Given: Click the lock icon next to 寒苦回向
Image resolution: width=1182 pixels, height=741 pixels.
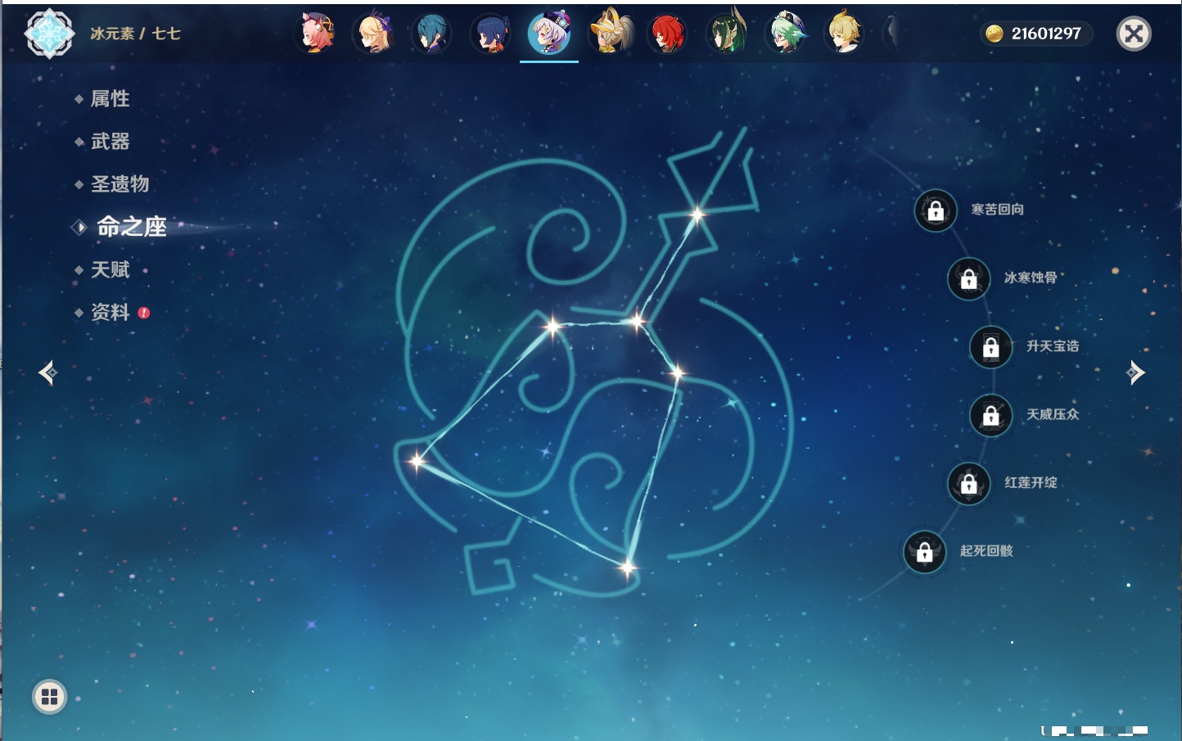Looking at the screenshot, I should [x=935, y=210].
